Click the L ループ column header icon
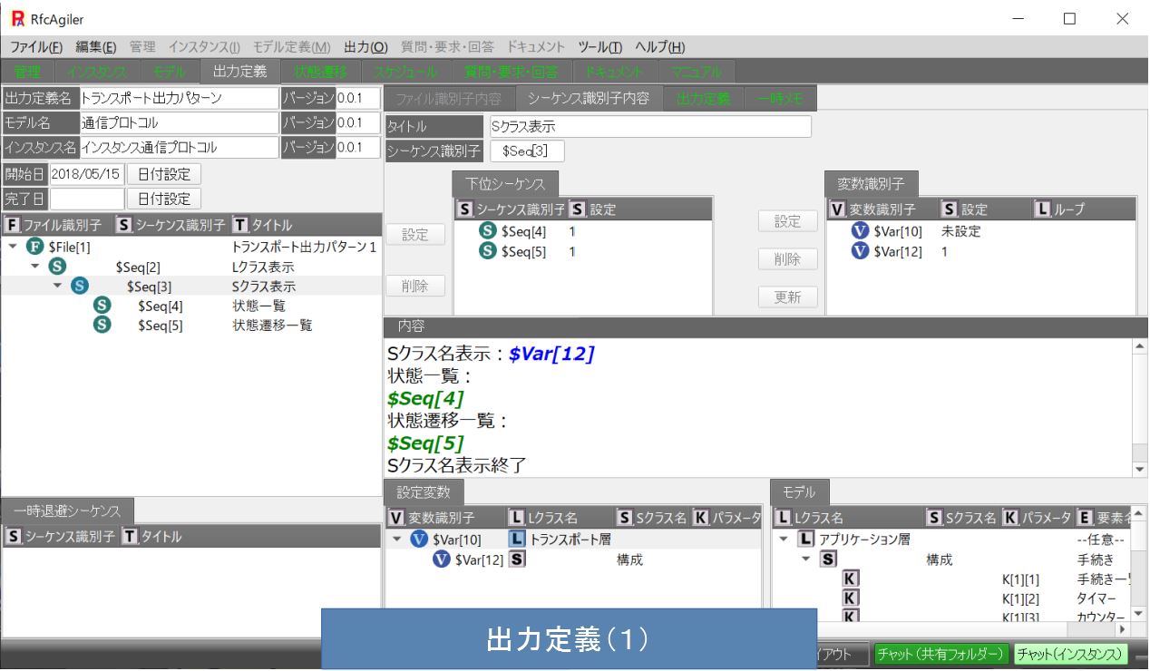Viewport: 1150px width, 671px height. pos(1043,209)
